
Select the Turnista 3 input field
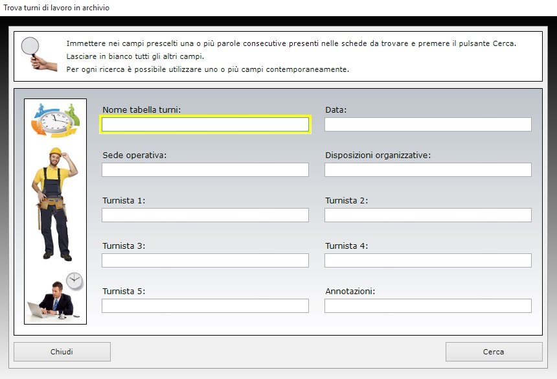(205, 260)
